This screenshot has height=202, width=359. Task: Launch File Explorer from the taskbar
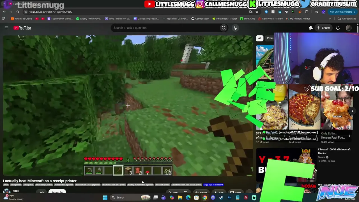tap(180, 198)
